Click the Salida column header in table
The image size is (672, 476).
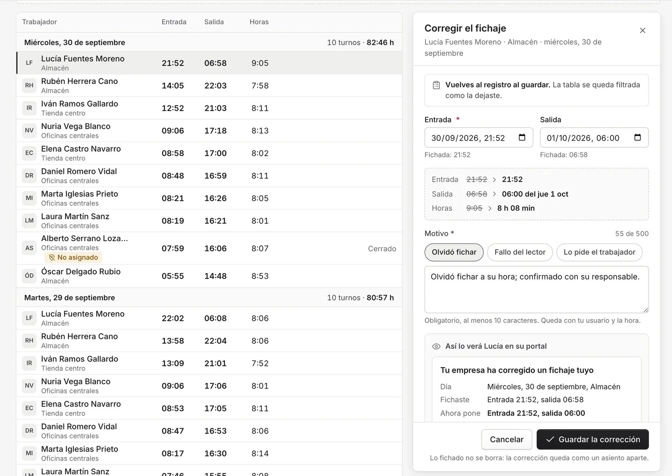point(214,22)
